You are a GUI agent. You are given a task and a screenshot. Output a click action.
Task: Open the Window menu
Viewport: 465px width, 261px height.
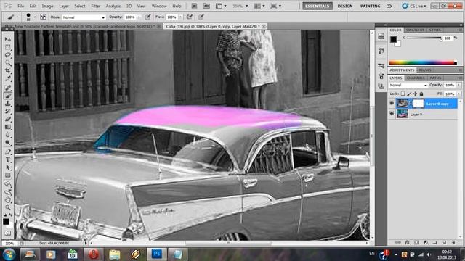pyautogui.click(x=159, y=6)
